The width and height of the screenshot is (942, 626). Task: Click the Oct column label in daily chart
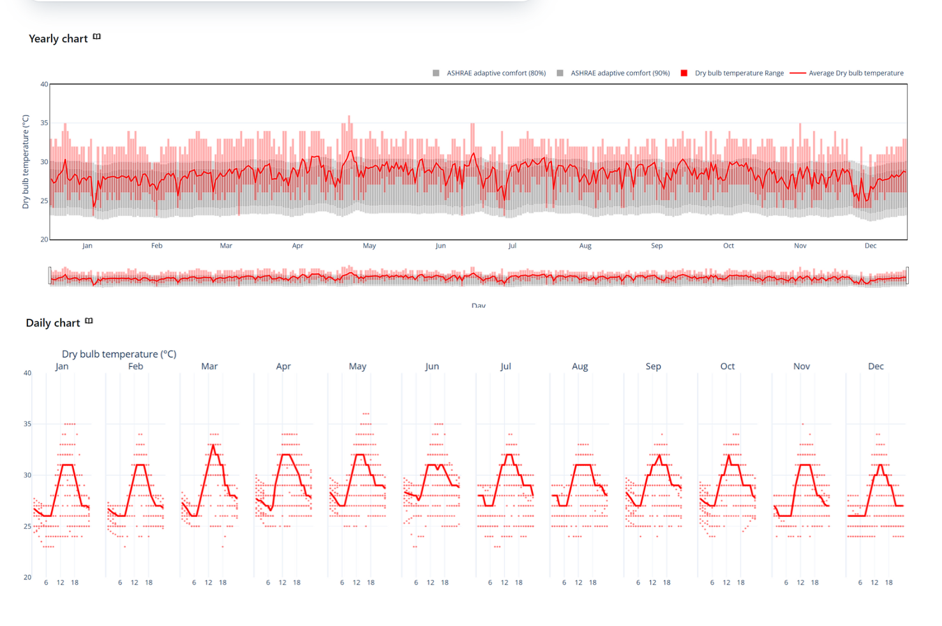[728, 367]
